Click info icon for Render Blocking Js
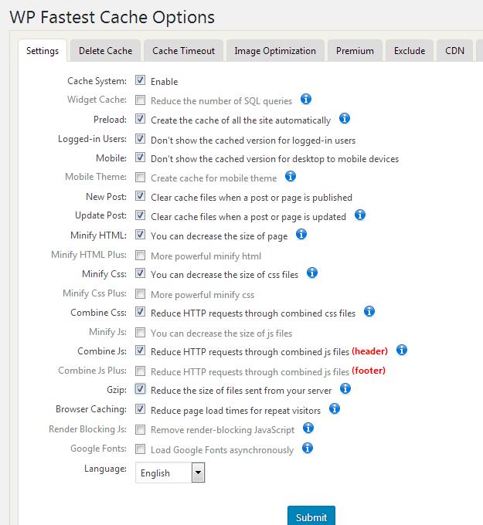Screen dimensions: 483x525 click(x=308, y=428)
